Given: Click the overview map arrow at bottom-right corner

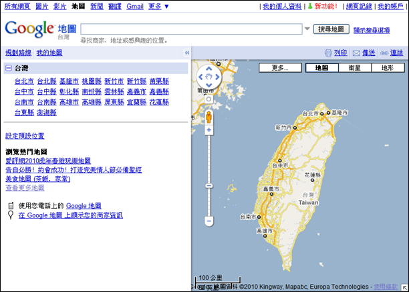Looking at the screenshot, I should coord(404,287).
